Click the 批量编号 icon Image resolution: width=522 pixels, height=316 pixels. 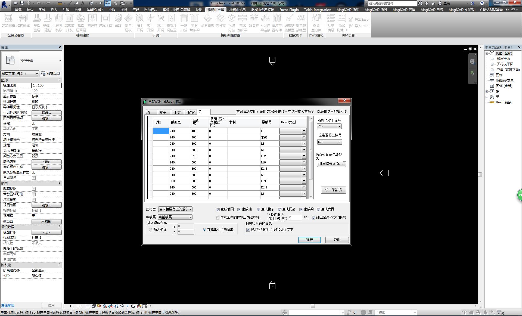(331, 23)
